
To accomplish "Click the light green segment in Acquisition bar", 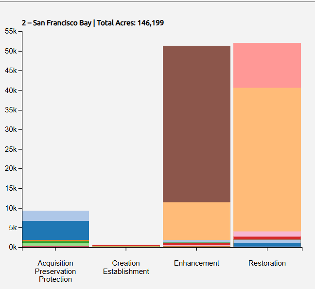I will (55, 244).
